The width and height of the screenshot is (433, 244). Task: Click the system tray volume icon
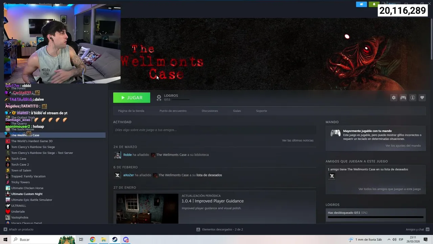point(394,240)
